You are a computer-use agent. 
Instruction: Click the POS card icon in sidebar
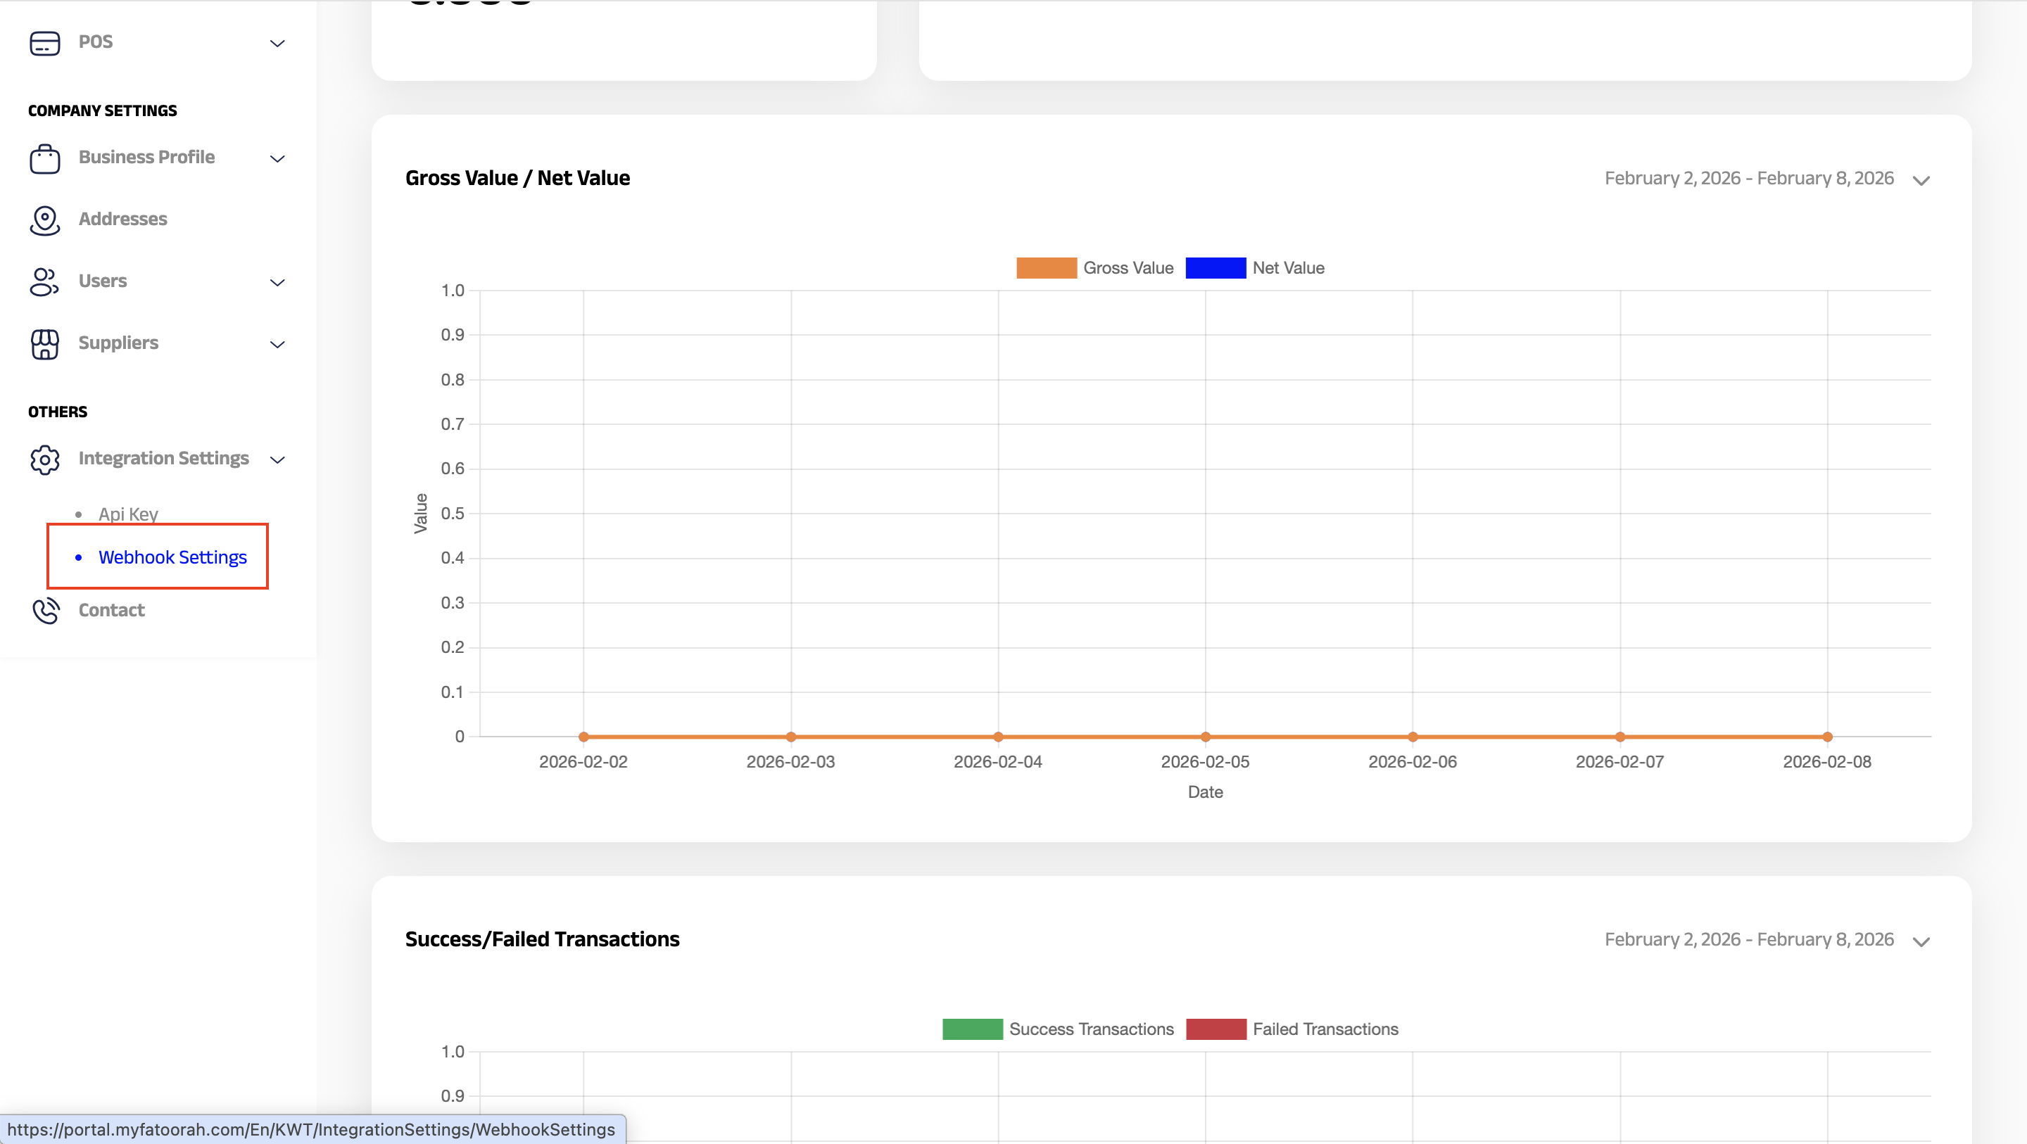(44, 42)
